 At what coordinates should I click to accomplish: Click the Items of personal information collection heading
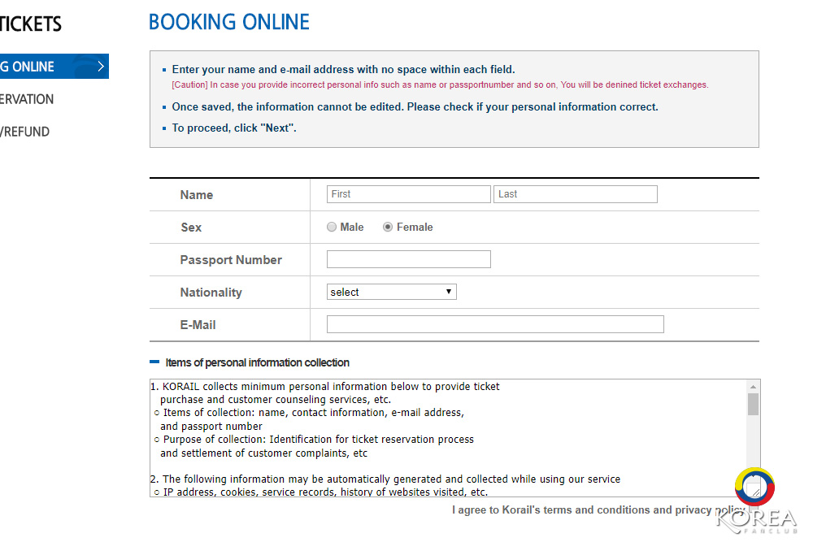coord(257,362)
